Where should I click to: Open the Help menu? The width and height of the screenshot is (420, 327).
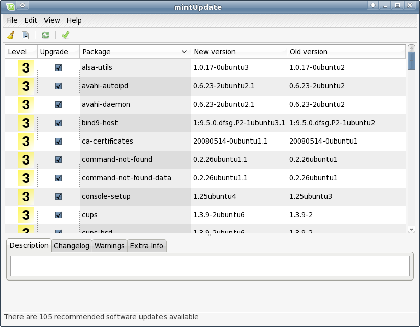point(74,20)
